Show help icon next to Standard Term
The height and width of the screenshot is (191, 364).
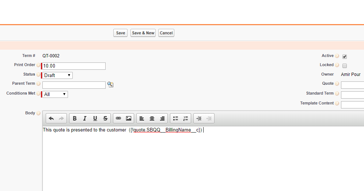[337, 94]
